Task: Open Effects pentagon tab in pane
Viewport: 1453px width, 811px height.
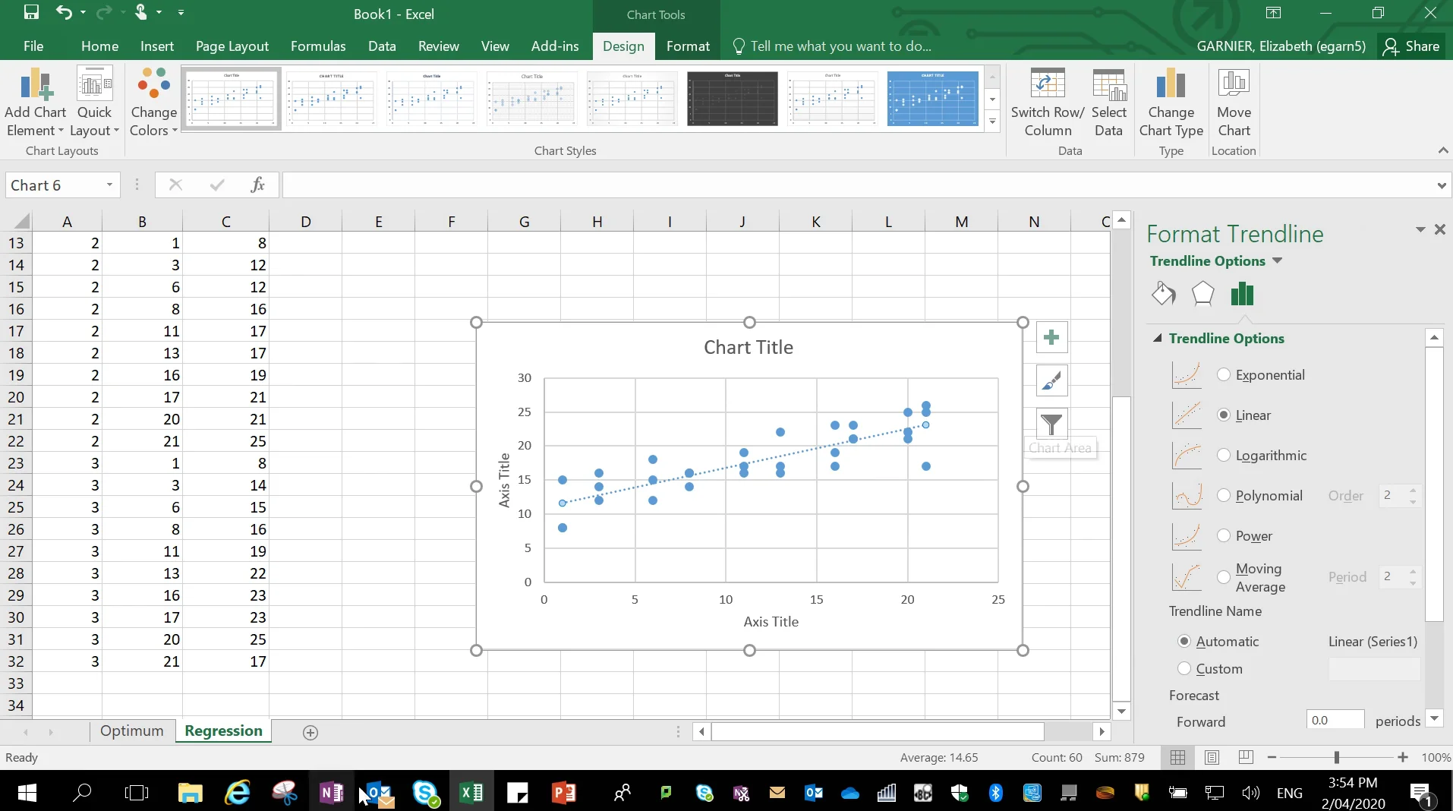Action: tap(1202, 294)
